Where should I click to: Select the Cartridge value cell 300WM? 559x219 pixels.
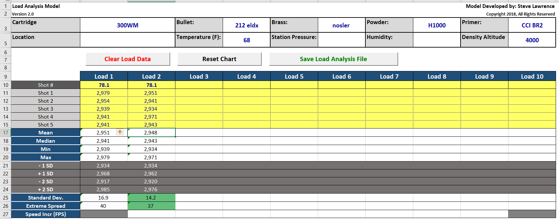(128, 25)
